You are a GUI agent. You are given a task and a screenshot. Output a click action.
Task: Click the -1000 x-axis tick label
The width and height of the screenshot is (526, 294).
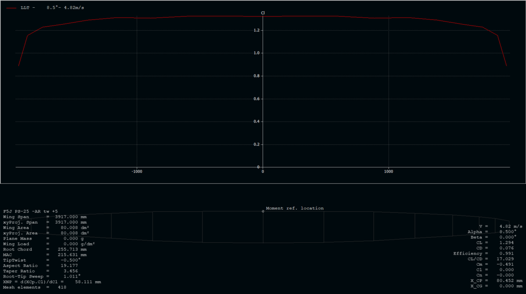(x=137, y=171)
